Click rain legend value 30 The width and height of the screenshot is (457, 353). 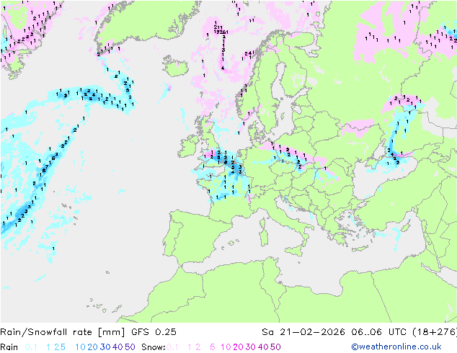pyautogui.click(x=105, y=347)
